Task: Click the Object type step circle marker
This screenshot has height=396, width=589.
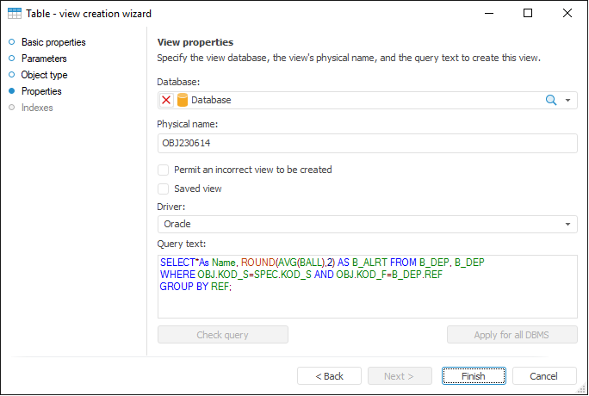Action: click(11, 75)
